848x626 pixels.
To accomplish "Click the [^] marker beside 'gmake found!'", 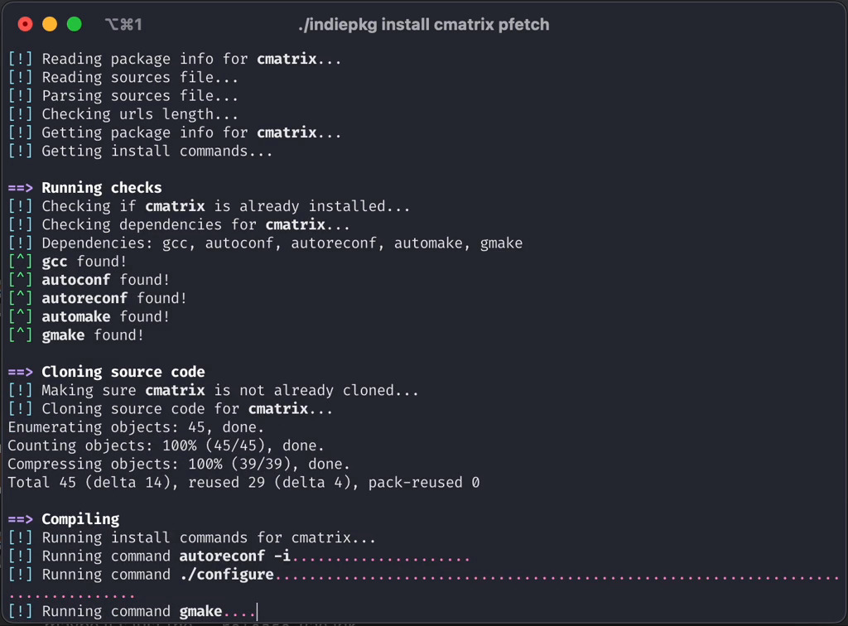I will [x=21, y=335].
